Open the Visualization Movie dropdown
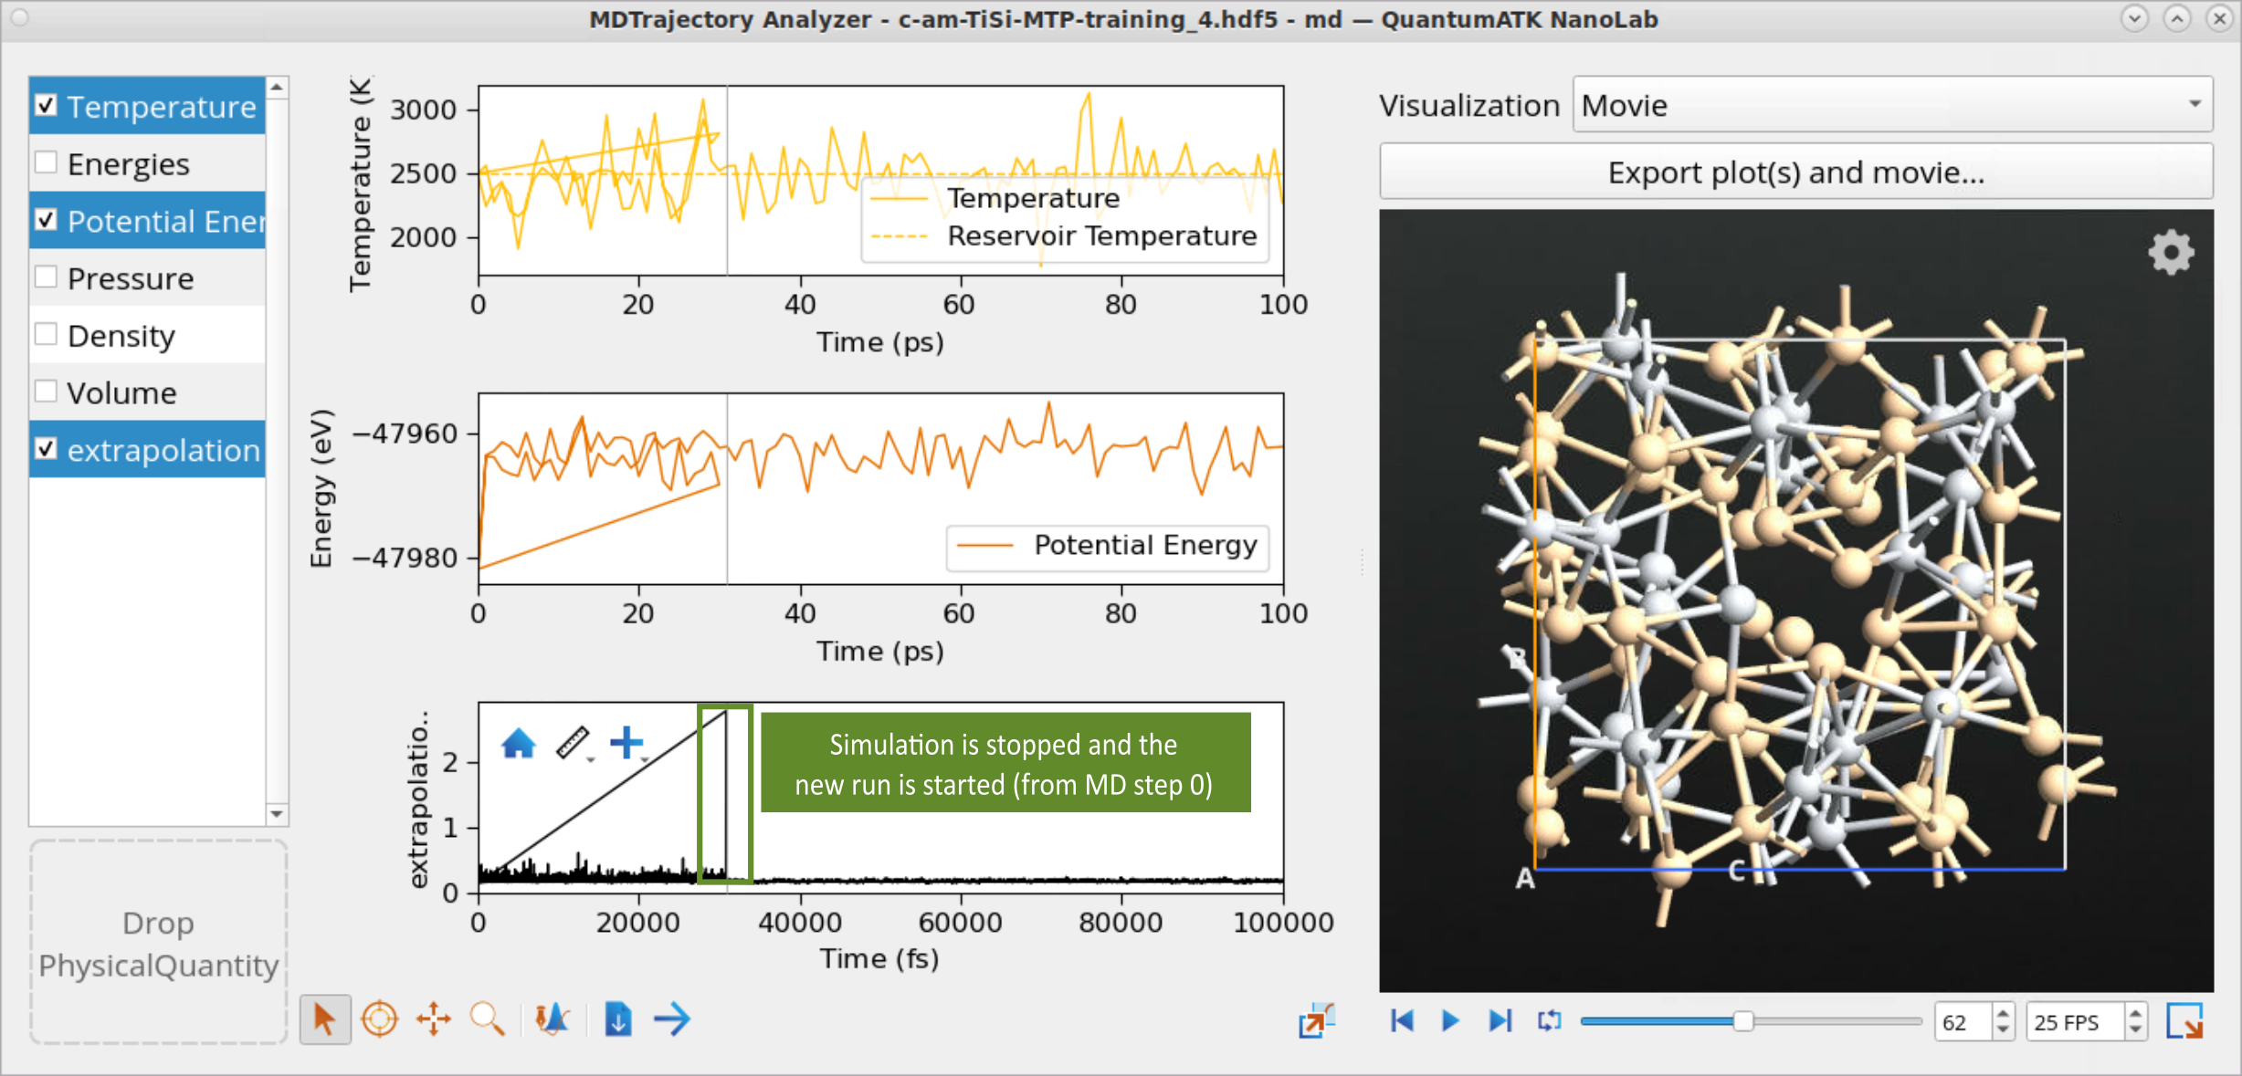 tap(1892, 105)
